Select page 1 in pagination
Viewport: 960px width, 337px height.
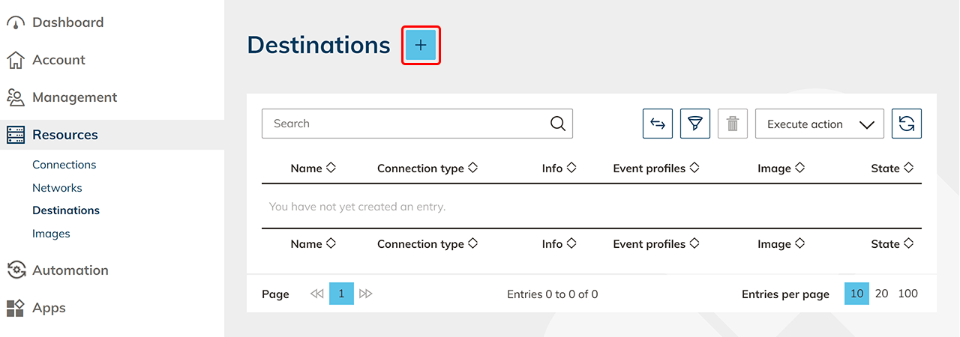click(341, 294)
